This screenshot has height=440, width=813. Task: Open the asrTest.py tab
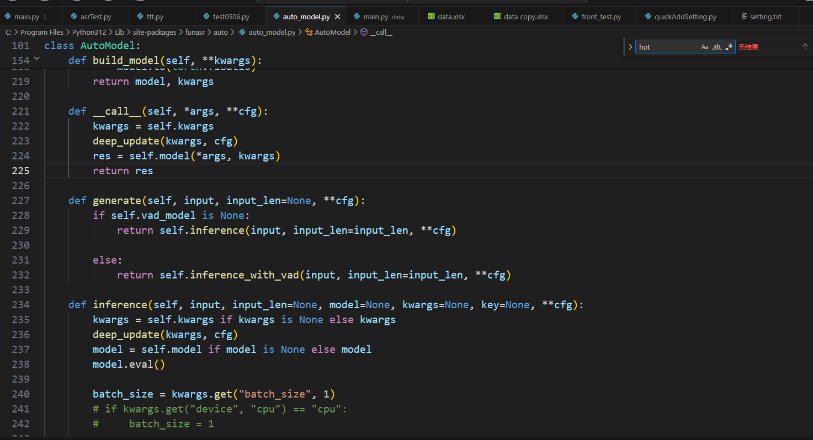[96, 17]
